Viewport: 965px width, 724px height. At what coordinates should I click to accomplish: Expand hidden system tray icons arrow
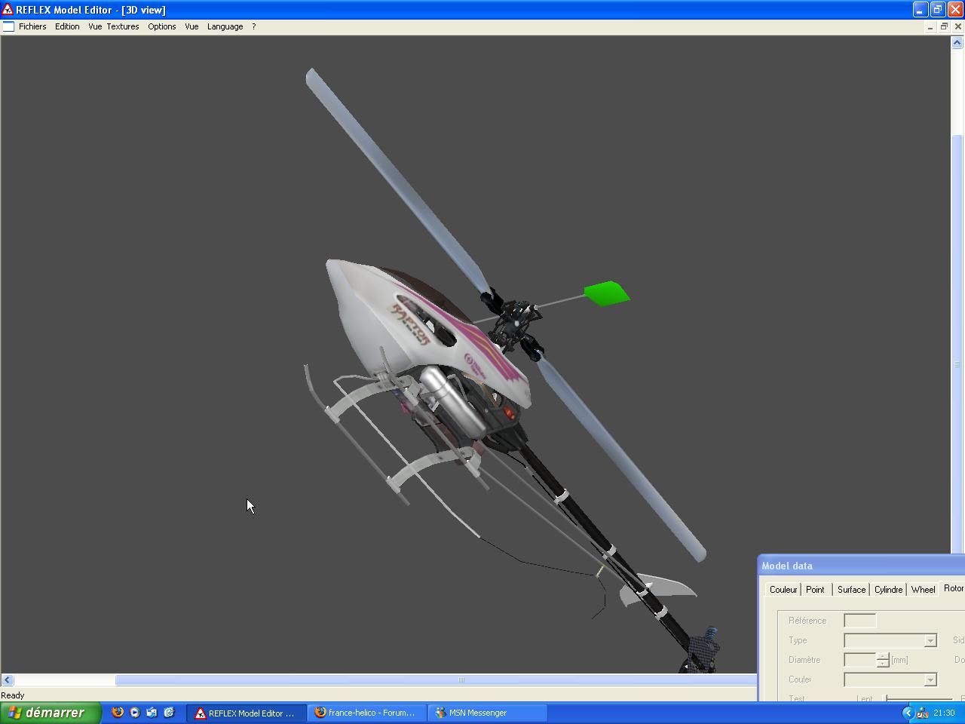pos(908,713)
